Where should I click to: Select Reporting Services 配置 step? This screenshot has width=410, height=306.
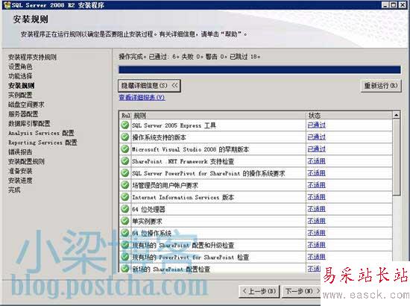point(43,143)
